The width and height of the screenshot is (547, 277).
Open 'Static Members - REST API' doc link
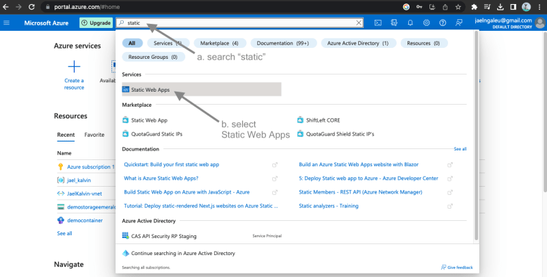[360, 192]
